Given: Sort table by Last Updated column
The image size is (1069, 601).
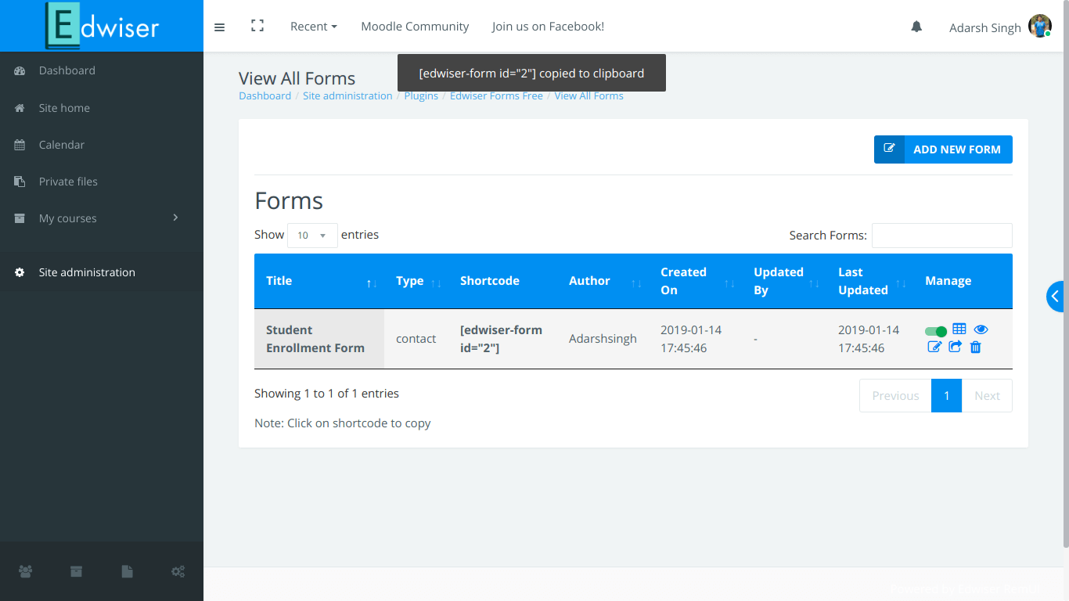Looking at the screenshot, I should click(x=869, y=281).
